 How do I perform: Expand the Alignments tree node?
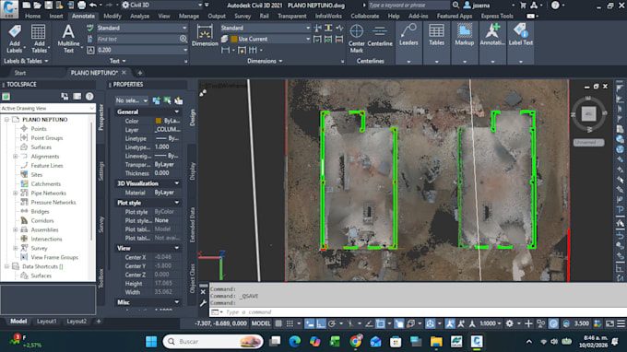click(x=15, y=157)
